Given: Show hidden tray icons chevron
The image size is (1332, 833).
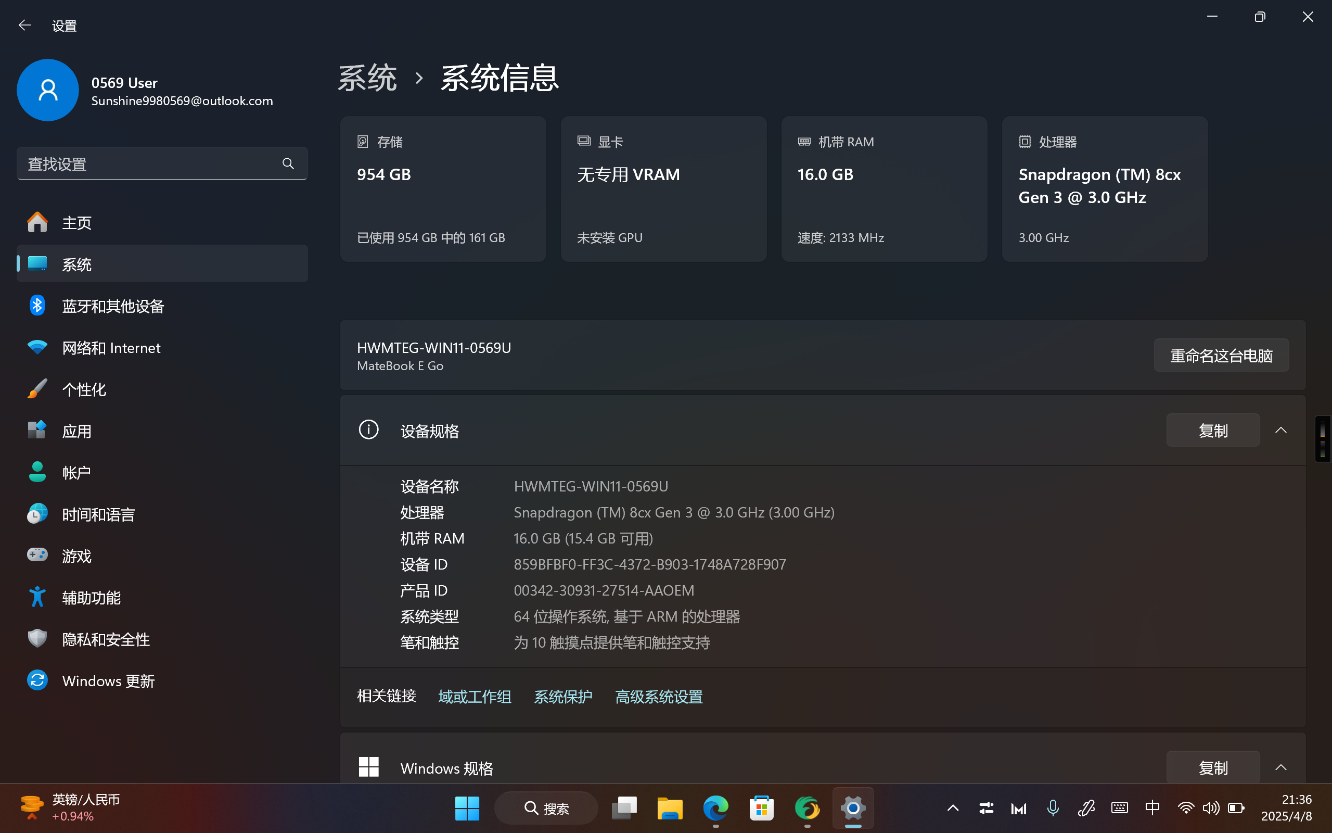Looking at the screenshot, I should [953, 808].
